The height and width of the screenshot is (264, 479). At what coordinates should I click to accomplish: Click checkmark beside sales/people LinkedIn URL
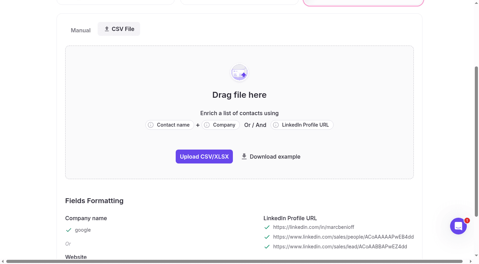point(267,237)
